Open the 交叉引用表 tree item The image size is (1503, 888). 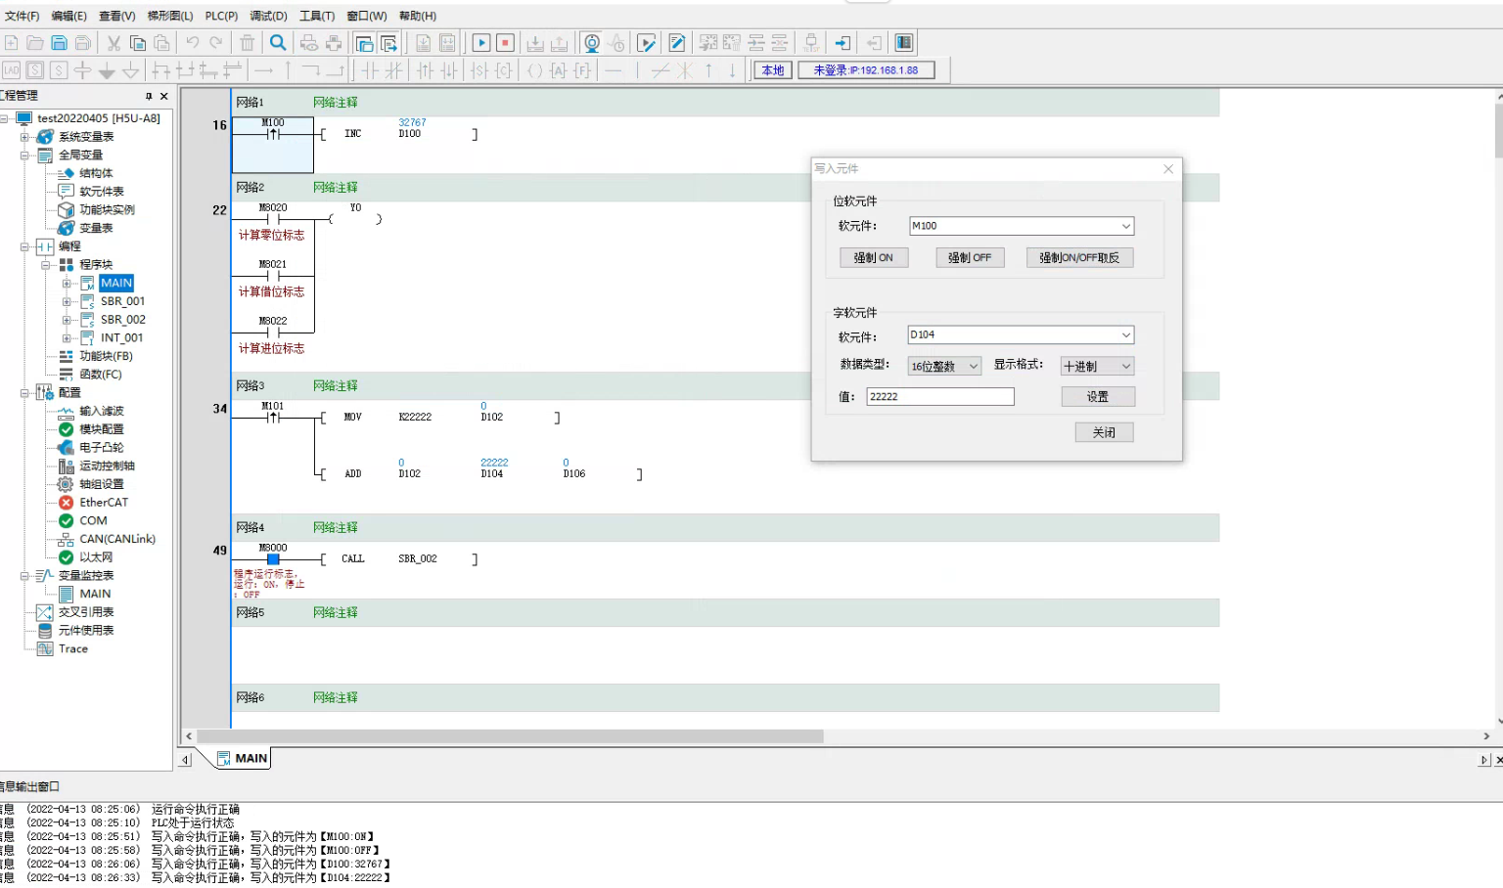pos(86,612)
